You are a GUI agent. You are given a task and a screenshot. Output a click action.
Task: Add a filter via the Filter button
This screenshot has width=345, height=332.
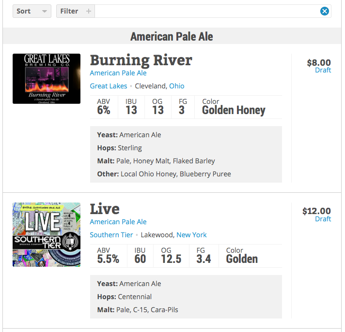(76, 11)
